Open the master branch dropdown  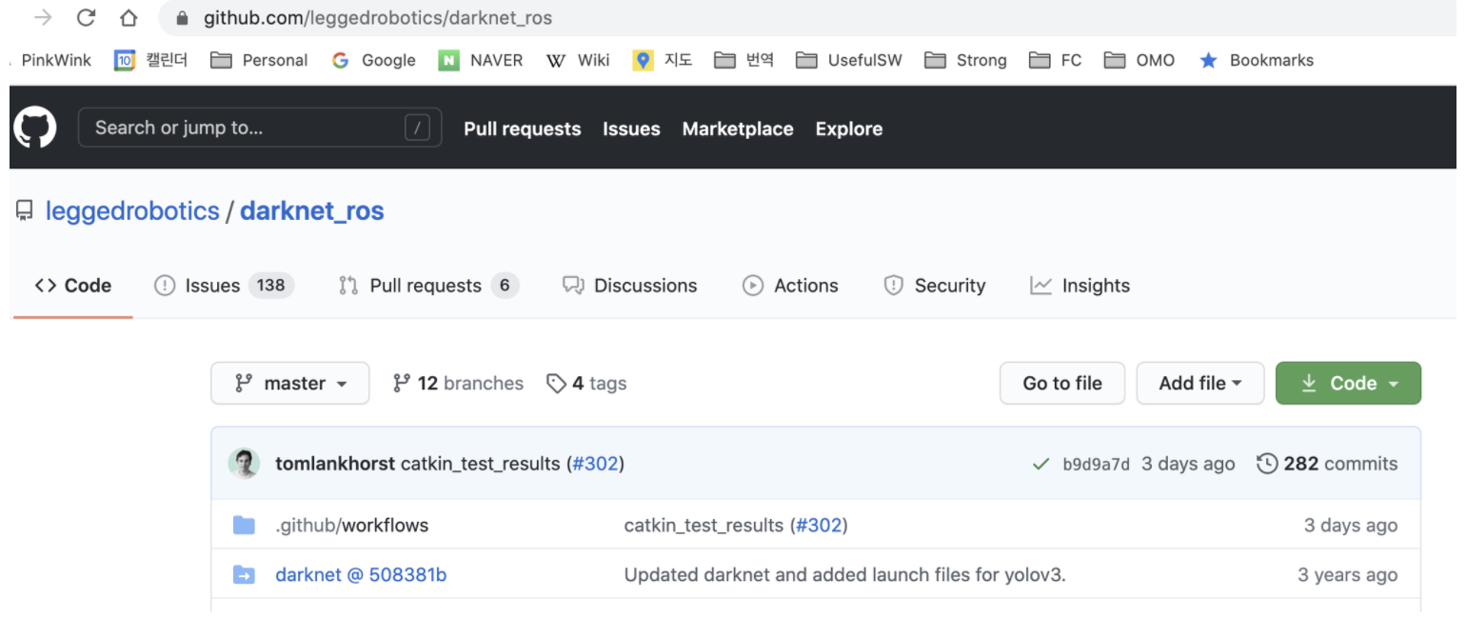[289, 383]
